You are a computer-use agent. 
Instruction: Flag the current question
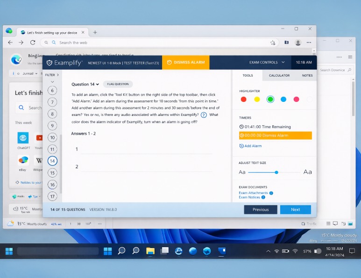[x=118, y=84]
